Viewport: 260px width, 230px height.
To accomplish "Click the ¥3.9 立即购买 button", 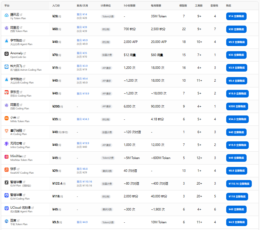I will coord(237,68).
